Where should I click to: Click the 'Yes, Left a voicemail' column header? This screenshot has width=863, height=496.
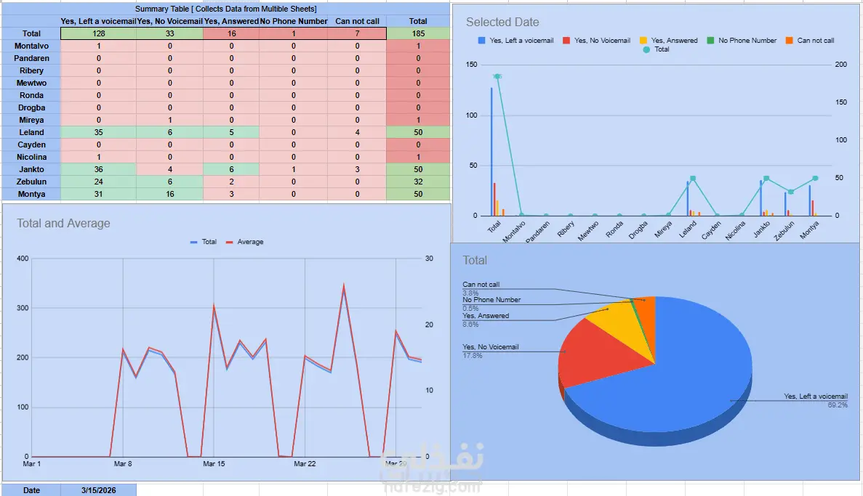pyautogui.click(x=99, y=21)
